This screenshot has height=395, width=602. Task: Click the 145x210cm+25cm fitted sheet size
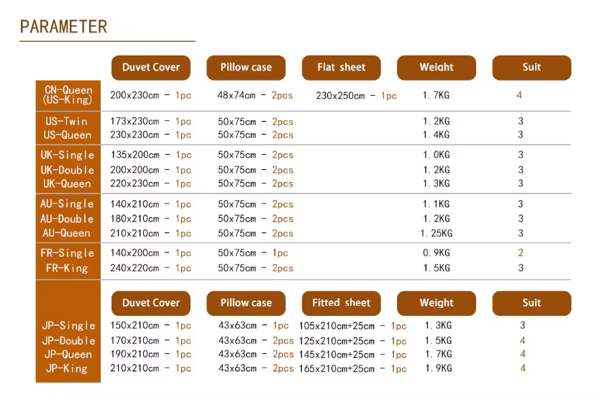coord(337,355)
